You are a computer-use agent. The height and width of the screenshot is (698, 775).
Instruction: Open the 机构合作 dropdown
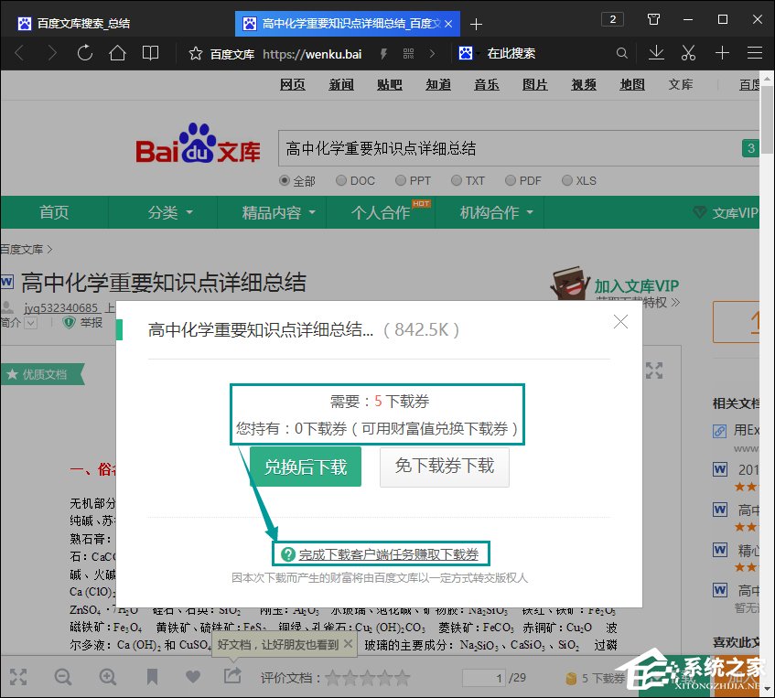pyautogui.click(x=490, y=212)
